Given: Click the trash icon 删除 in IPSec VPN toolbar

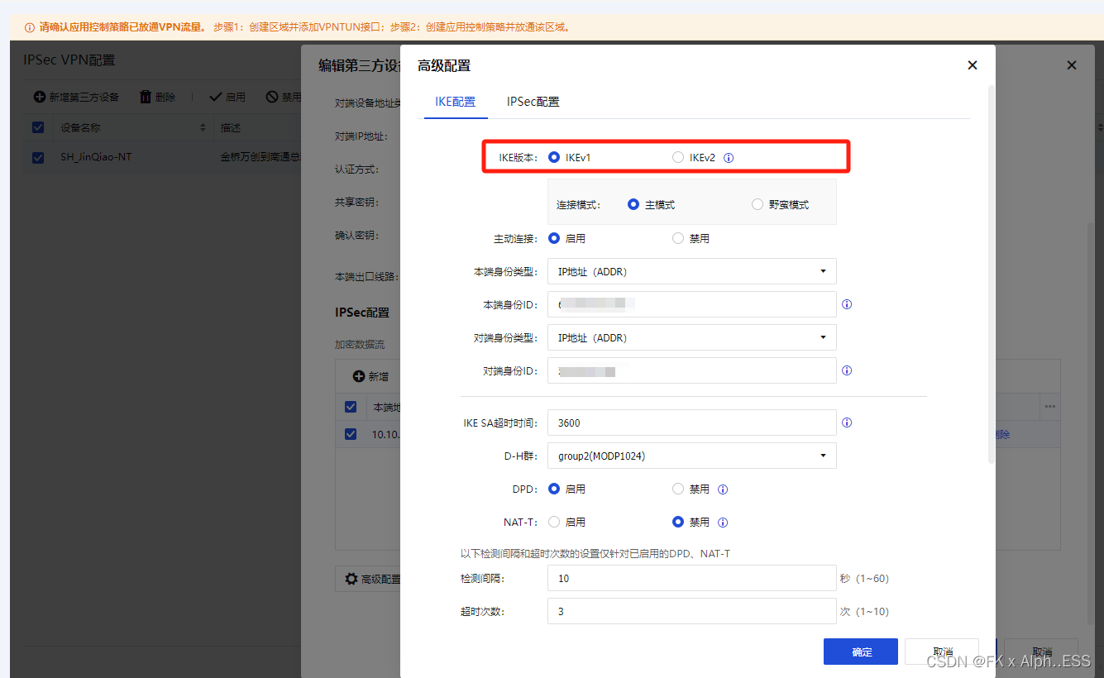Looking at the screenshot, I should click(146, 97).
